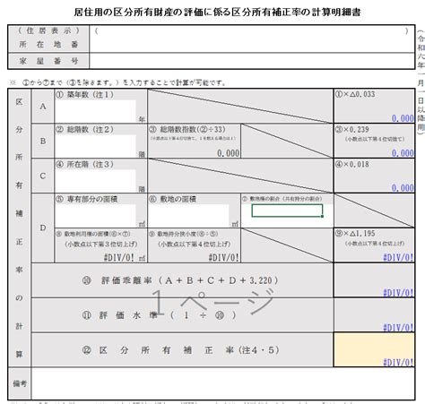Select the green-outlined 敷地権の割合 cell
Viewport: 425px width, 404px height.
coord(287,211)
